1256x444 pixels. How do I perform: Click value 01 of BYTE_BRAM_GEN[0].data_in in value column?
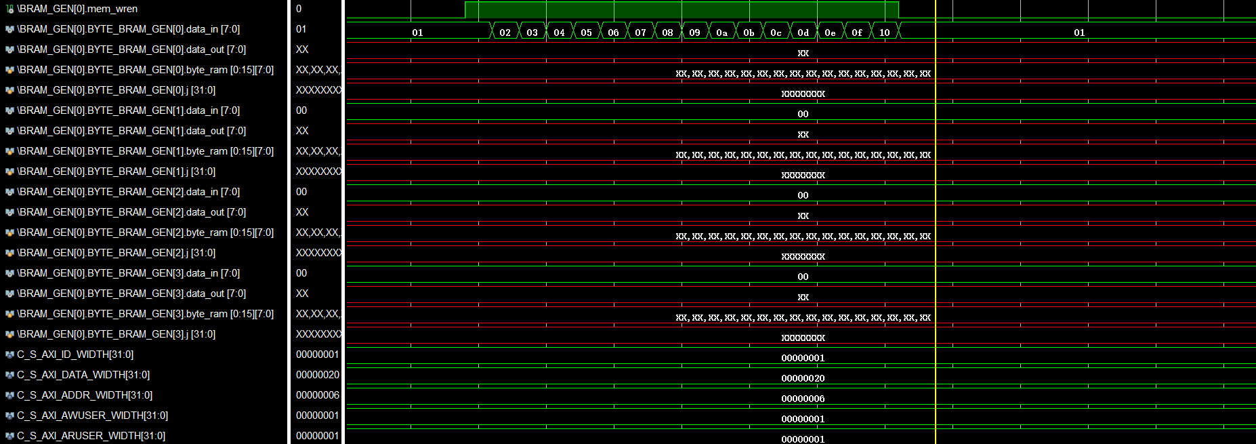301,29
